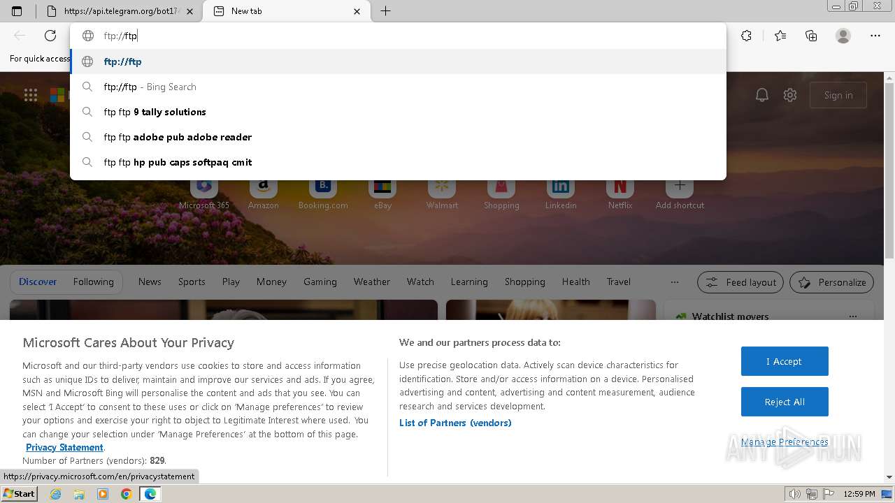Open the Booking.com shortcut
Screen dimensions: 895x503
click(323, 193)
